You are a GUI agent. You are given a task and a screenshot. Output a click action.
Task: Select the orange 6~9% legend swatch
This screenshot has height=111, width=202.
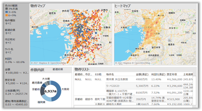point(7,15)
